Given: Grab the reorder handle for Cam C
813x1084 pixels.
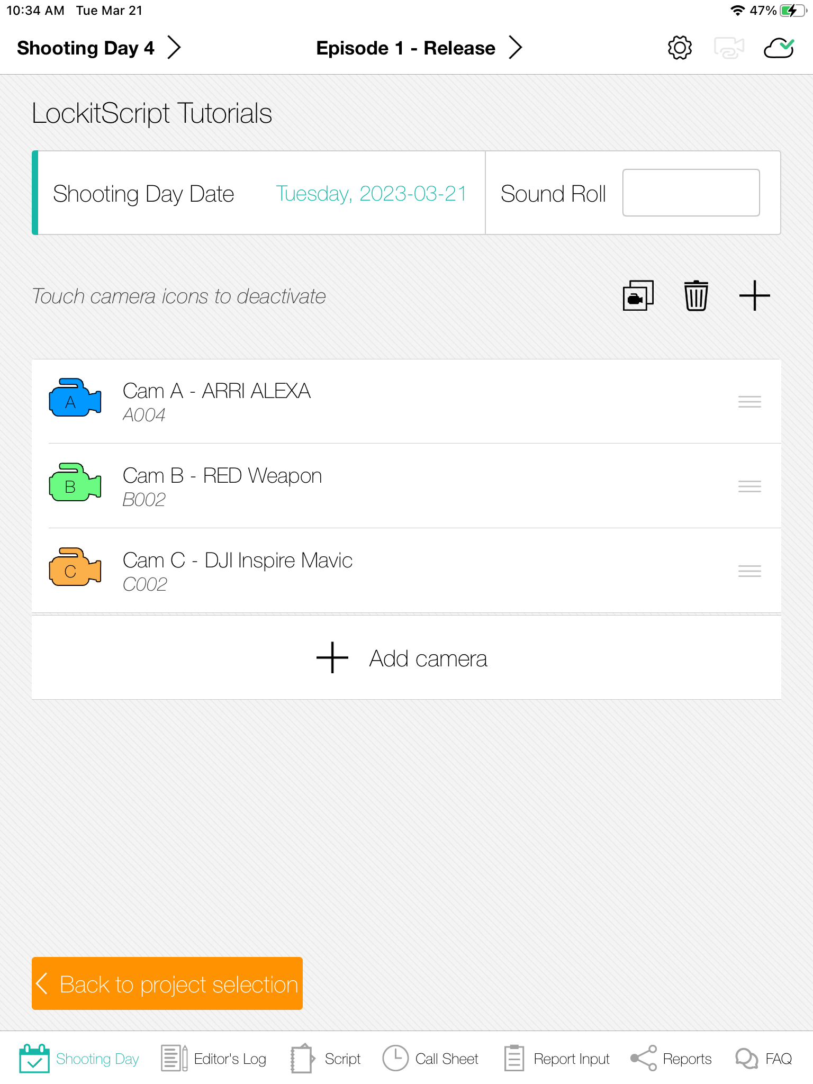Looking at the screenshot, I should click(749, 571).
